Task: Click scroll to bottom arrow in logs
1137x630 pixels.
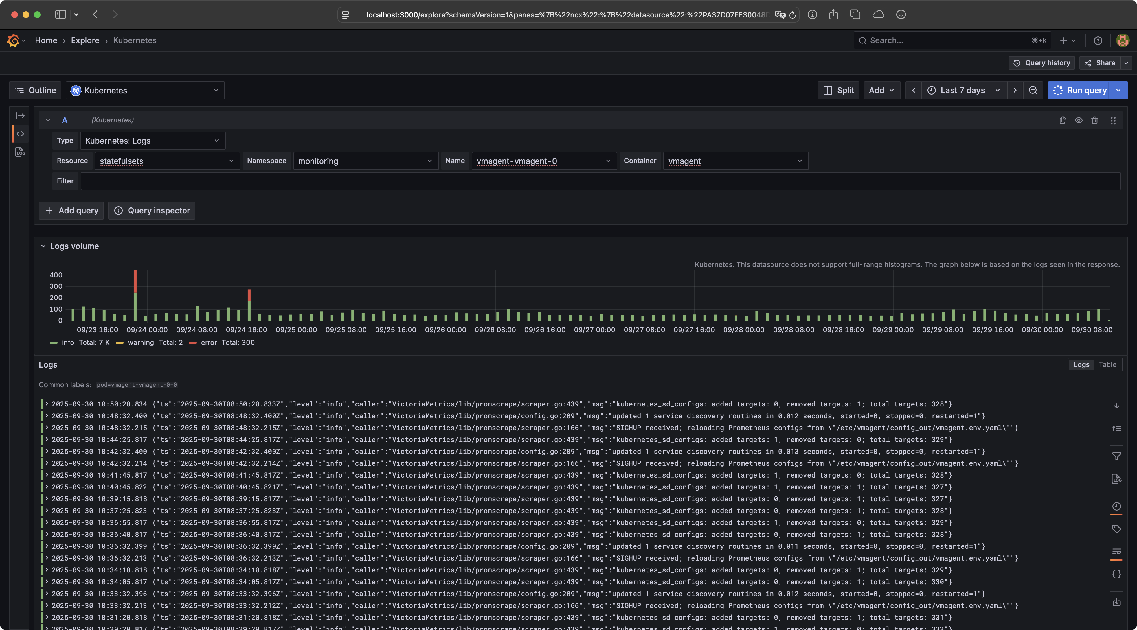Action: pyautogui.click(x=1116, y=406)
